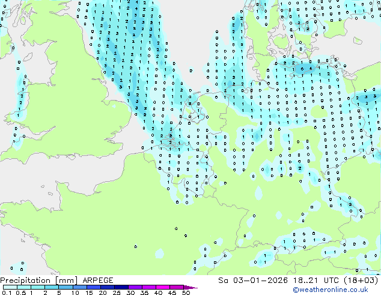
Task: Click the 0.5–1 mm legend color swatch
Action: tap(24, 287)
